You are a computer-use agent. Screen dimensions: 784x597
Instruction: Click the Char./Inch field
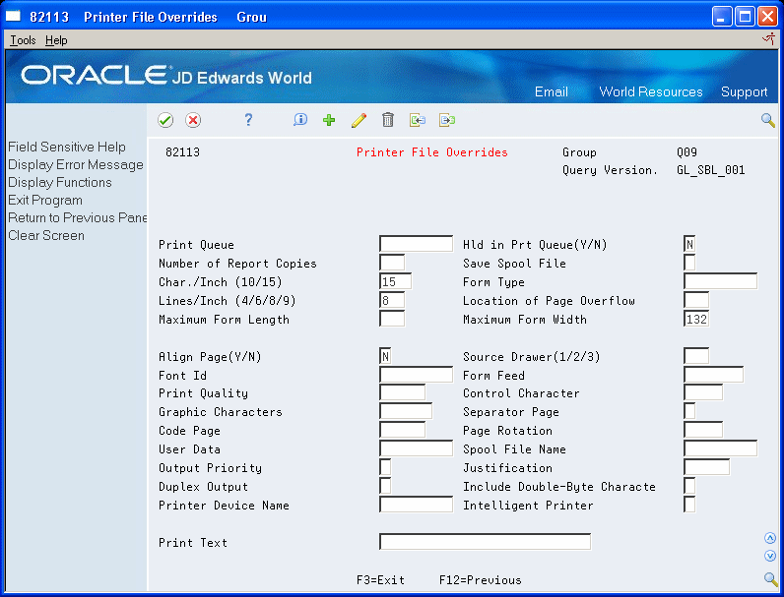(396, 281)
